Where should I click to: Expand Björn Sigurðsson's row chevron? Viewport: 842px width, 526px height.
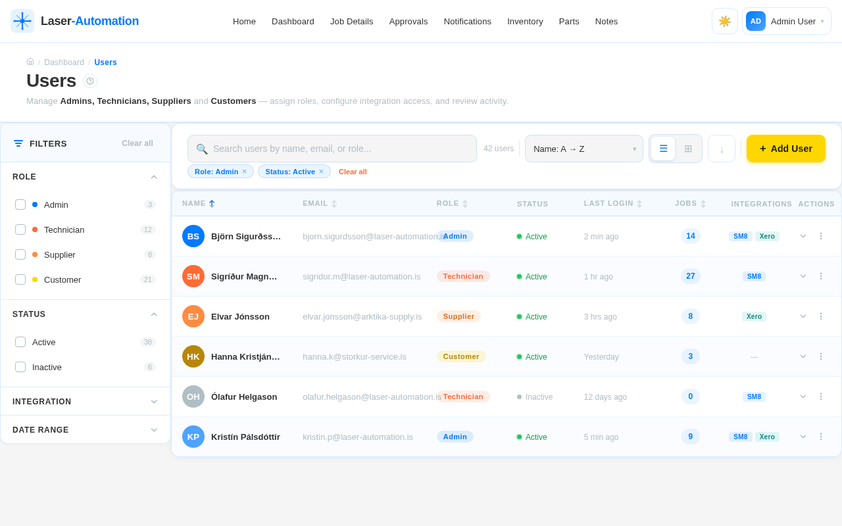pos(803,236)
